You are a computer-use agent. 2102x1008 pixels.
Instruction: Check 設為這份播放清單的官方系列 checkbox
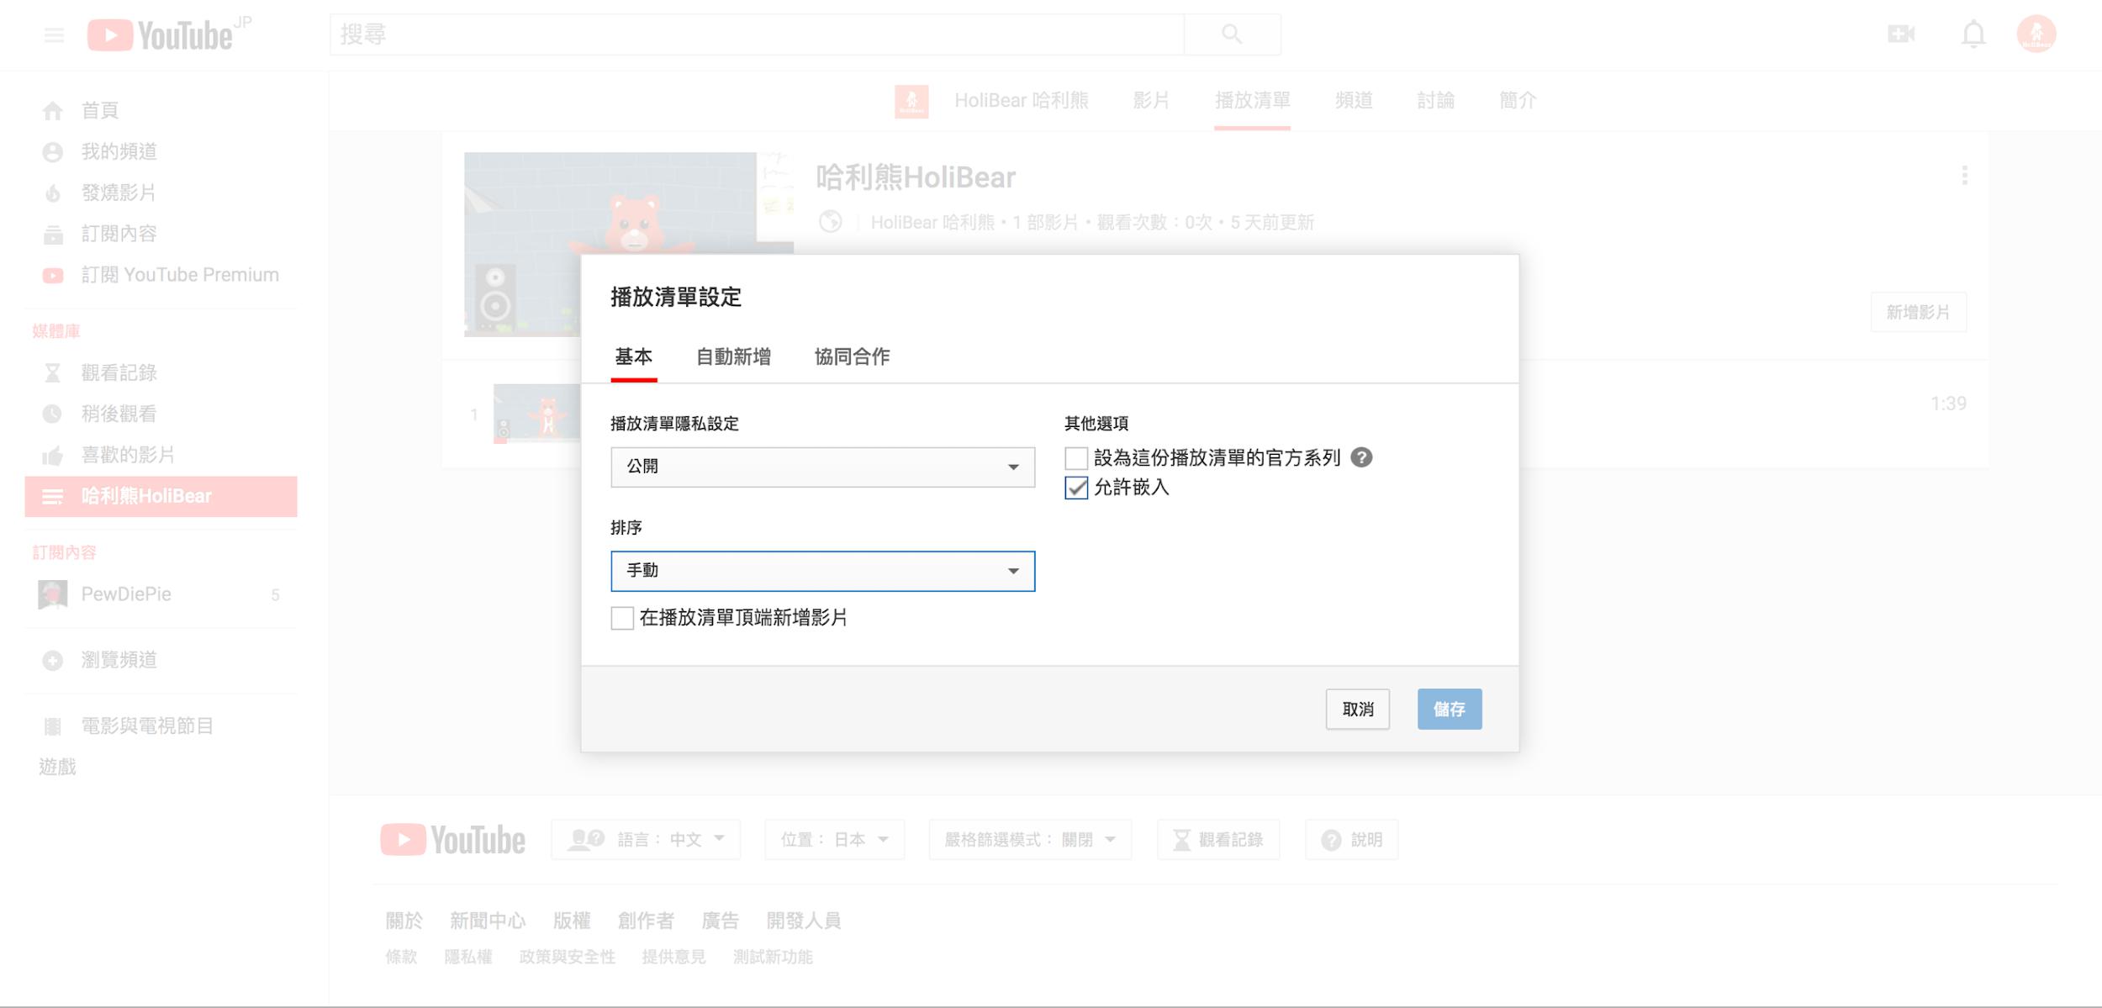tap(1076, 458)
